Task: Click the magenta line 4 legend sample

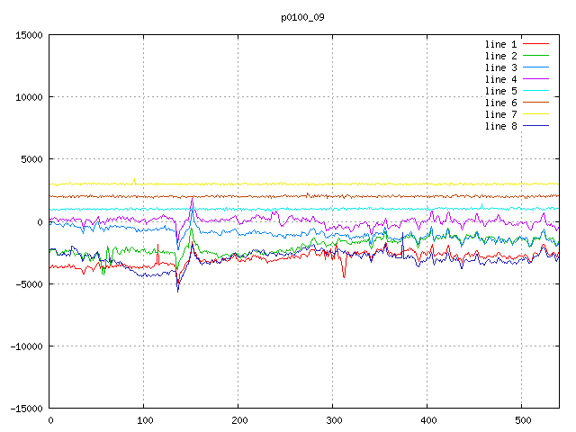Action: click(535, 79)
